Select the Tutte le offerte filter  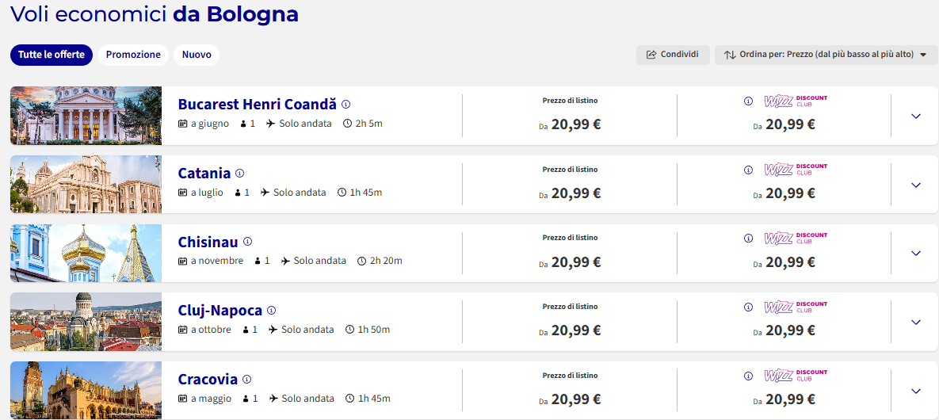[52, 55]
